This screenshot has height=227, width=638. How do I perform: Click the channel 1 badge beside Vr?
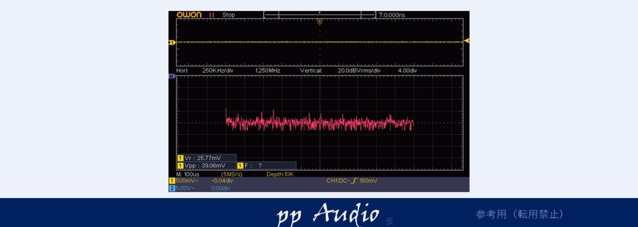coord(180,158)
